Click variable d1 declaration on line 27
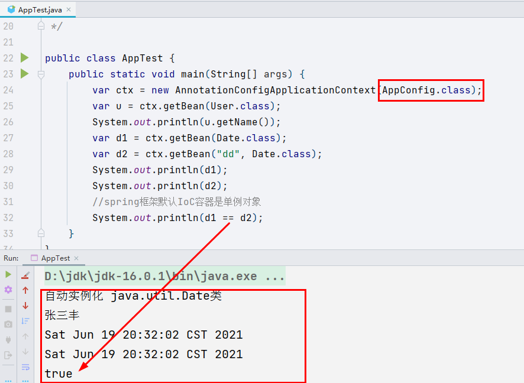This screenshot has height=383, width=524. (x=122, y=138)
